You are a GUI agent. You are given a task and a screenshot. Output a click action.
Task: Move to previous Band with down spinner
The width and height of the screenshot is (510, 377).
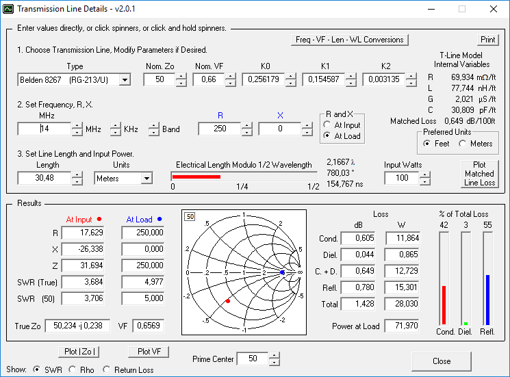(154, 132)
